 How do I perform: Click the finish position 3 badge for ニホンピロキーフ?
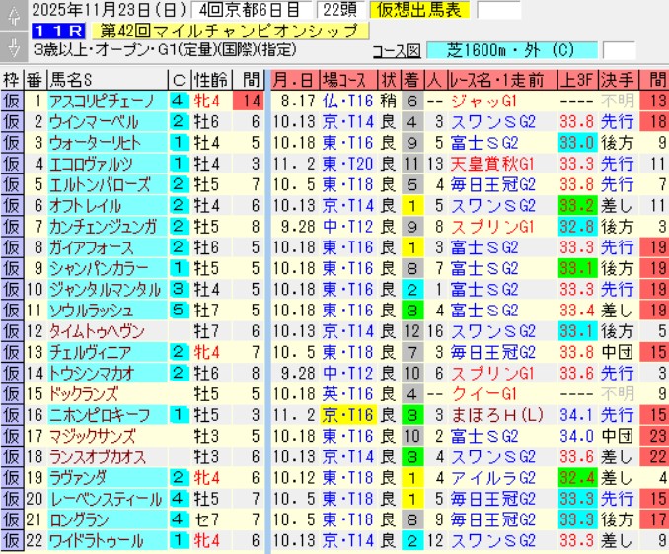(x=412, y=415)
